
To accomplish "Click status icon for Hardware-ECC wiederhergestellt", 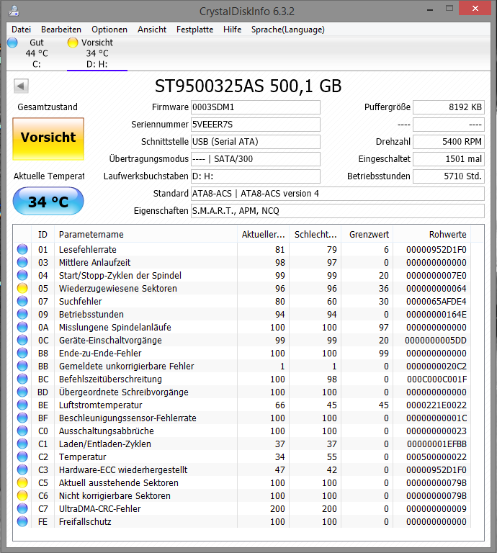I will point(22,469).
